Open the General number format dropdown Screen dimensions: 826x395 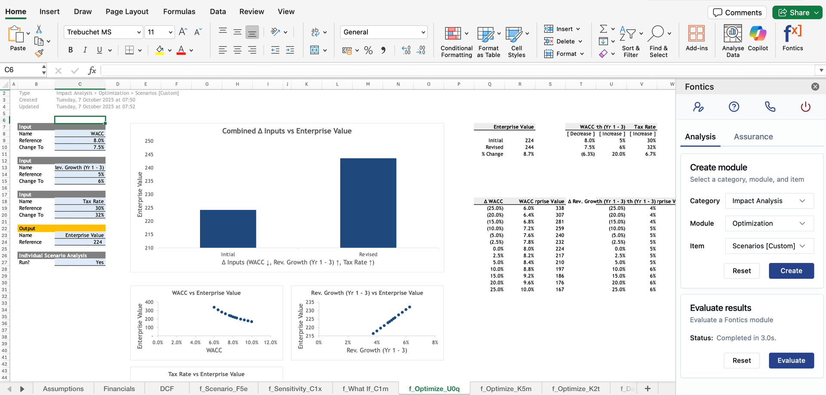tap(383, 32)
